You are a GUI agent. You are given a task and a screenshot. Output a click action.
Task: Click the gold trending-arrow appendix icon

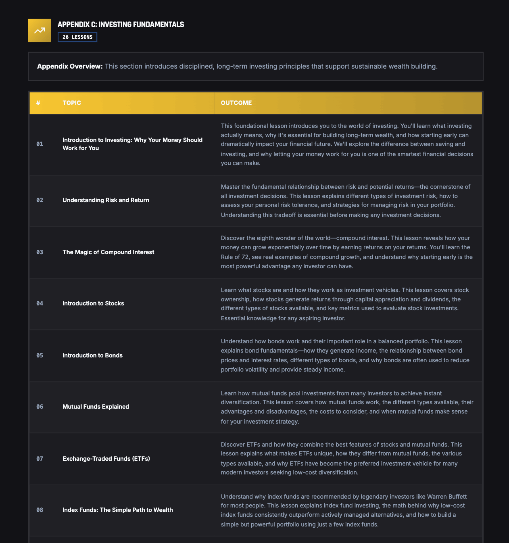tap(40, 30)
